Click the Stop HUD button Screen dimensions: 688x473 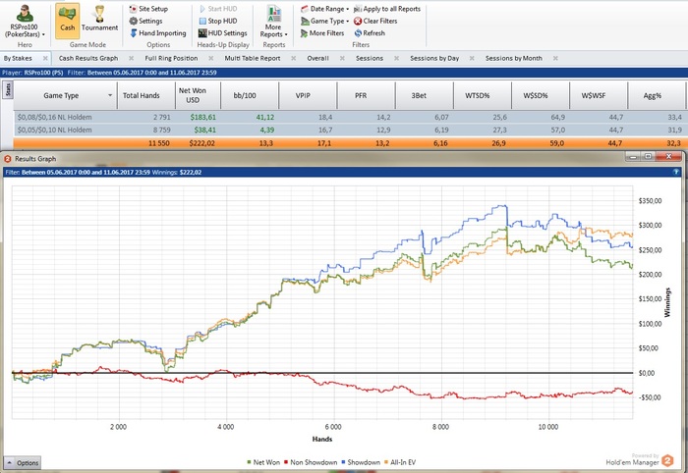click(217, 21)
